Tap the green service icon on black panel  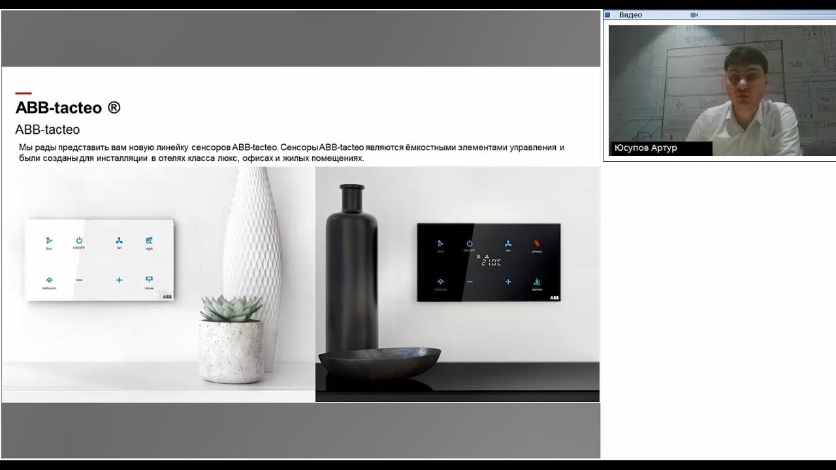point(537,282)
